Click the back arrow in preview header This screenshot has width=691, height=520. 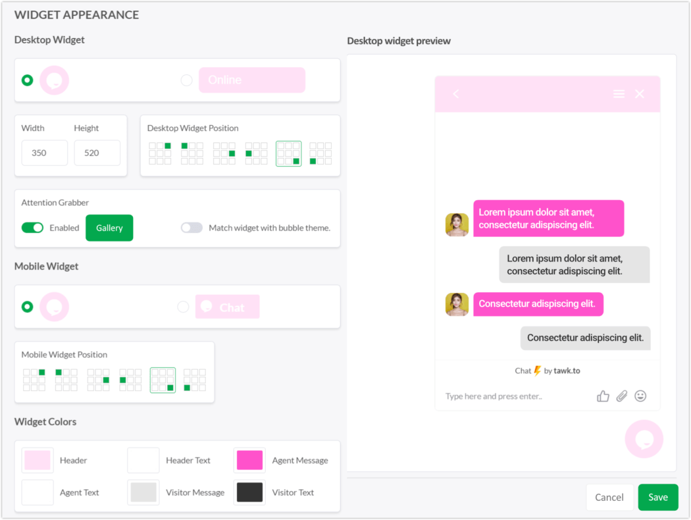(456, 94)
